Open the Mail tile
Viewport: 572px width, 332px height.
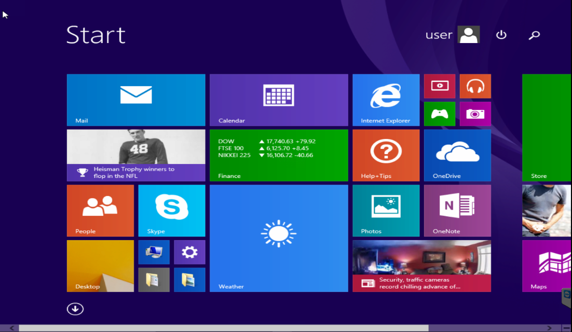136,100
